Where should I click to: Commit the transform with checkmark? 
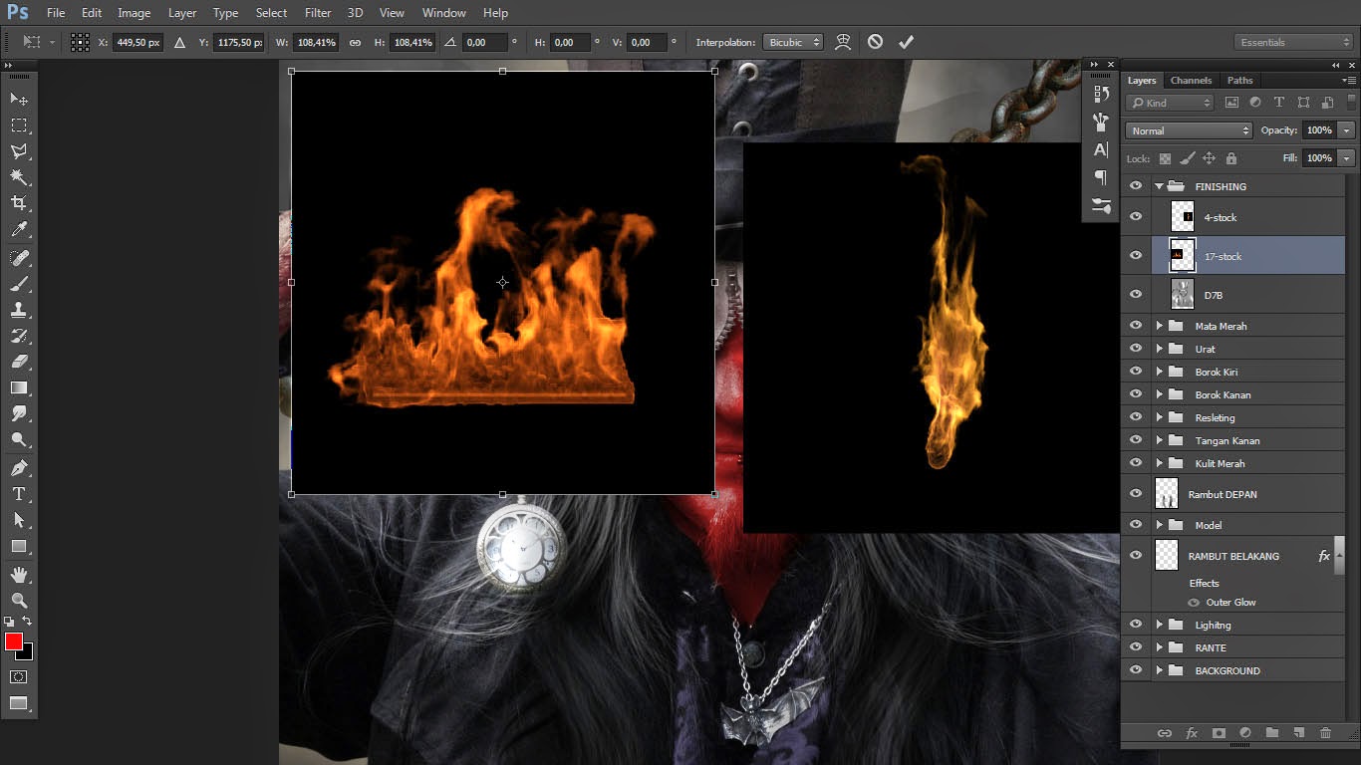906,42
